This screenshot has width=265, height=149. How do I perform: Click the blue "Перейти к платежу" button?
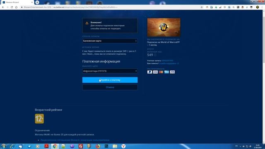(110, 80)
